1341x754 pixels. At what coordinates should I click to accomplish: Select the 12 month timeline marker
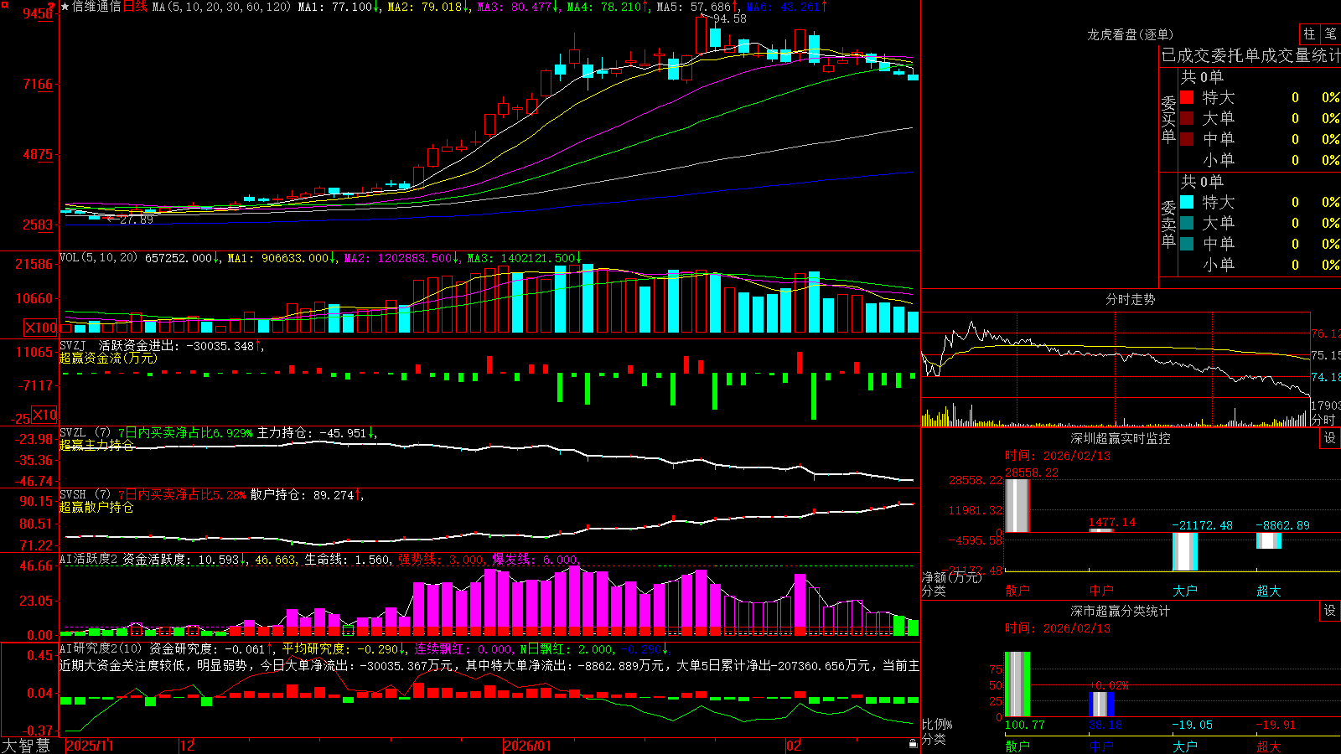187,746
